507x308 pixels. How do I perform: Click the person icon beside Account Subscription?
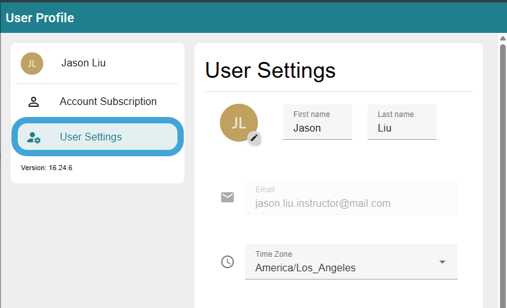point(34,102)
